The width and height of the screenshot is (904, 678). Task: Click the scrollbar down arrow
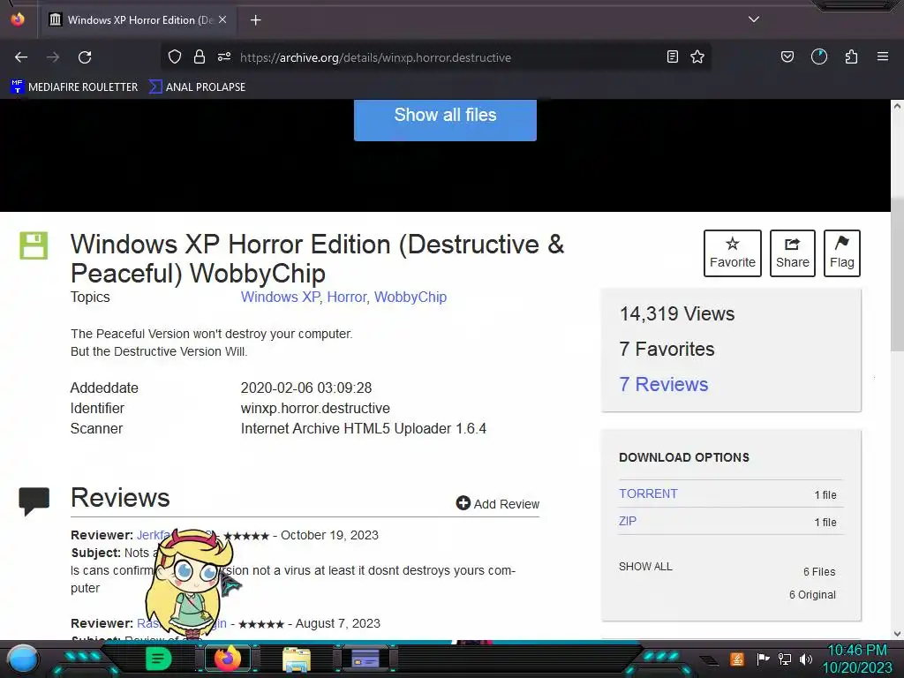click(x=897, y=633)
